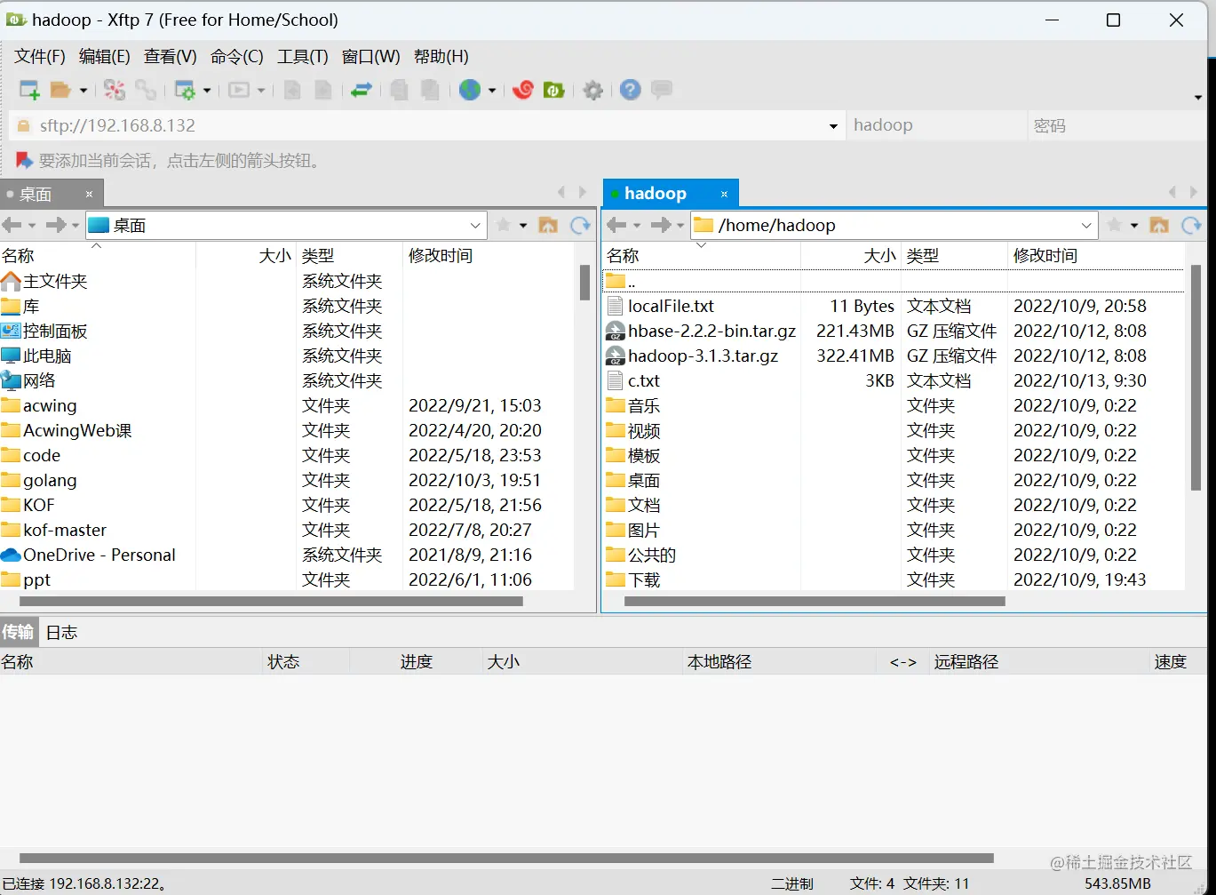Click the back arrow in local pane
The width and height of the screenshot is (1216, 895).
[12, 226]
